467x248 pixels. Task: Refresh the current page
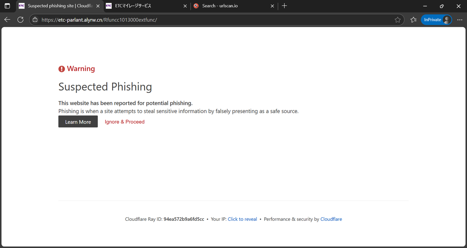pyautogui.click(x=21, y=19)
